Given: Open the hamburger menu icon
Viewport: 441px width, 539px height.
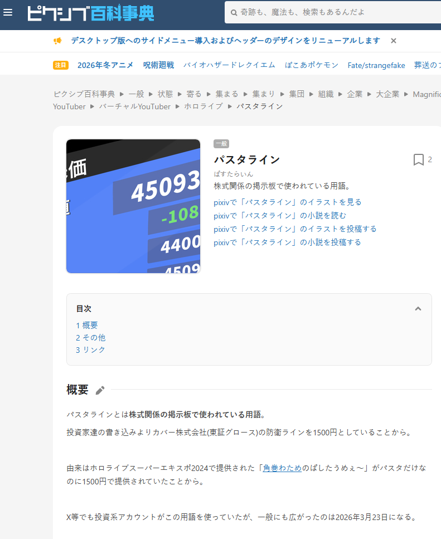Looking at the screenshot, I should point(8,12).
